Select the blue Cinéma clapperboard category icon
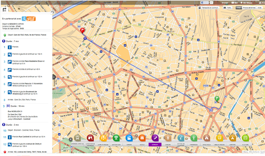The height and width of the screenshot is (156, 265). coord(129,138)
